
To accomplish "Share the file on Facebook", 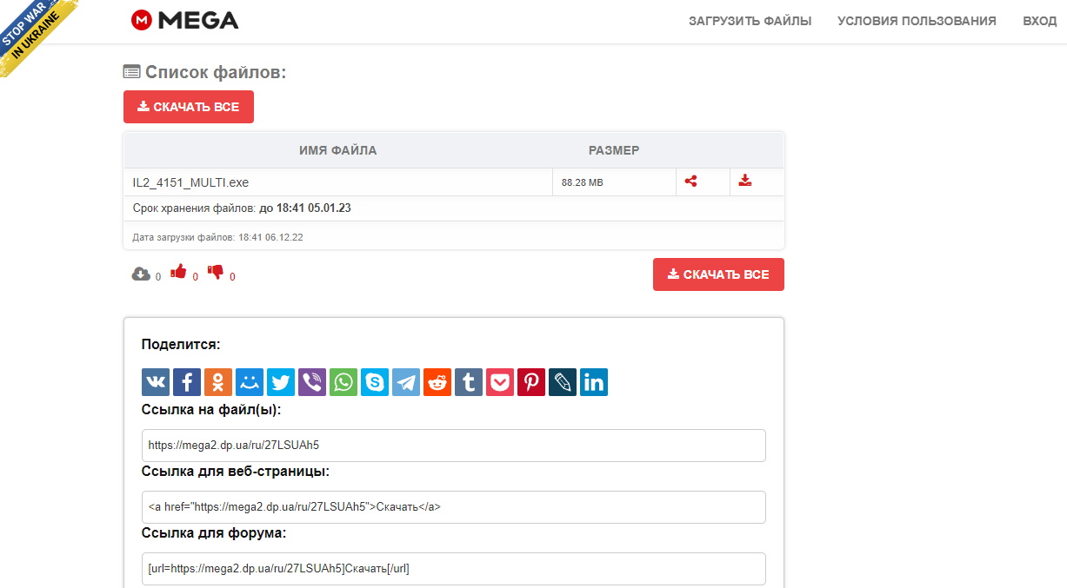I will pyautogui.click(x=187, y=382).
